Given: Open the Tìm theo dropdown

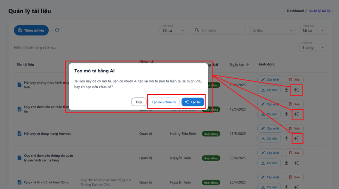Looking at the screenshot, I should pyautogui.click(x=173, y=30).
